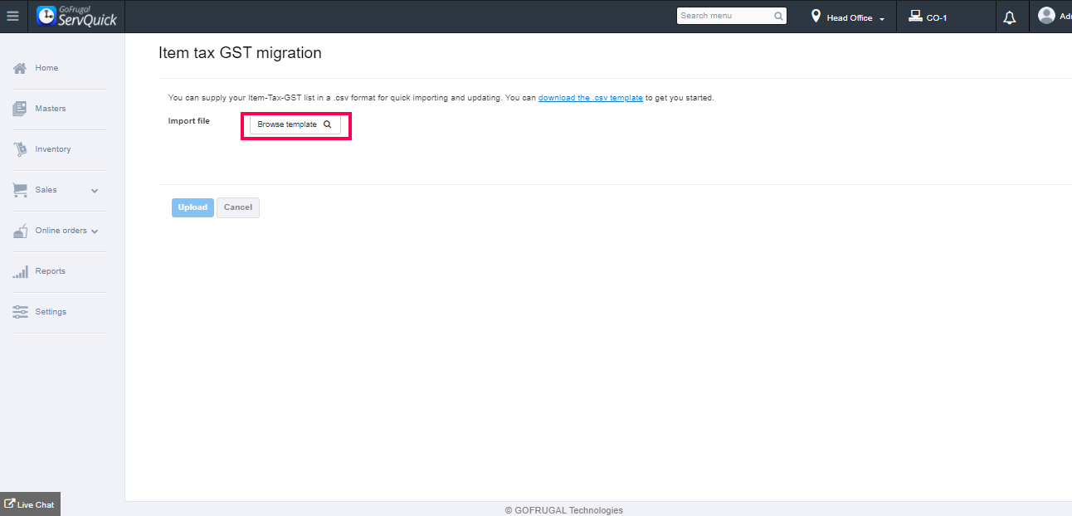1072x516 pixels.
Task: Click the CO-1 counter computer icon
Action: tap(915, 16)
